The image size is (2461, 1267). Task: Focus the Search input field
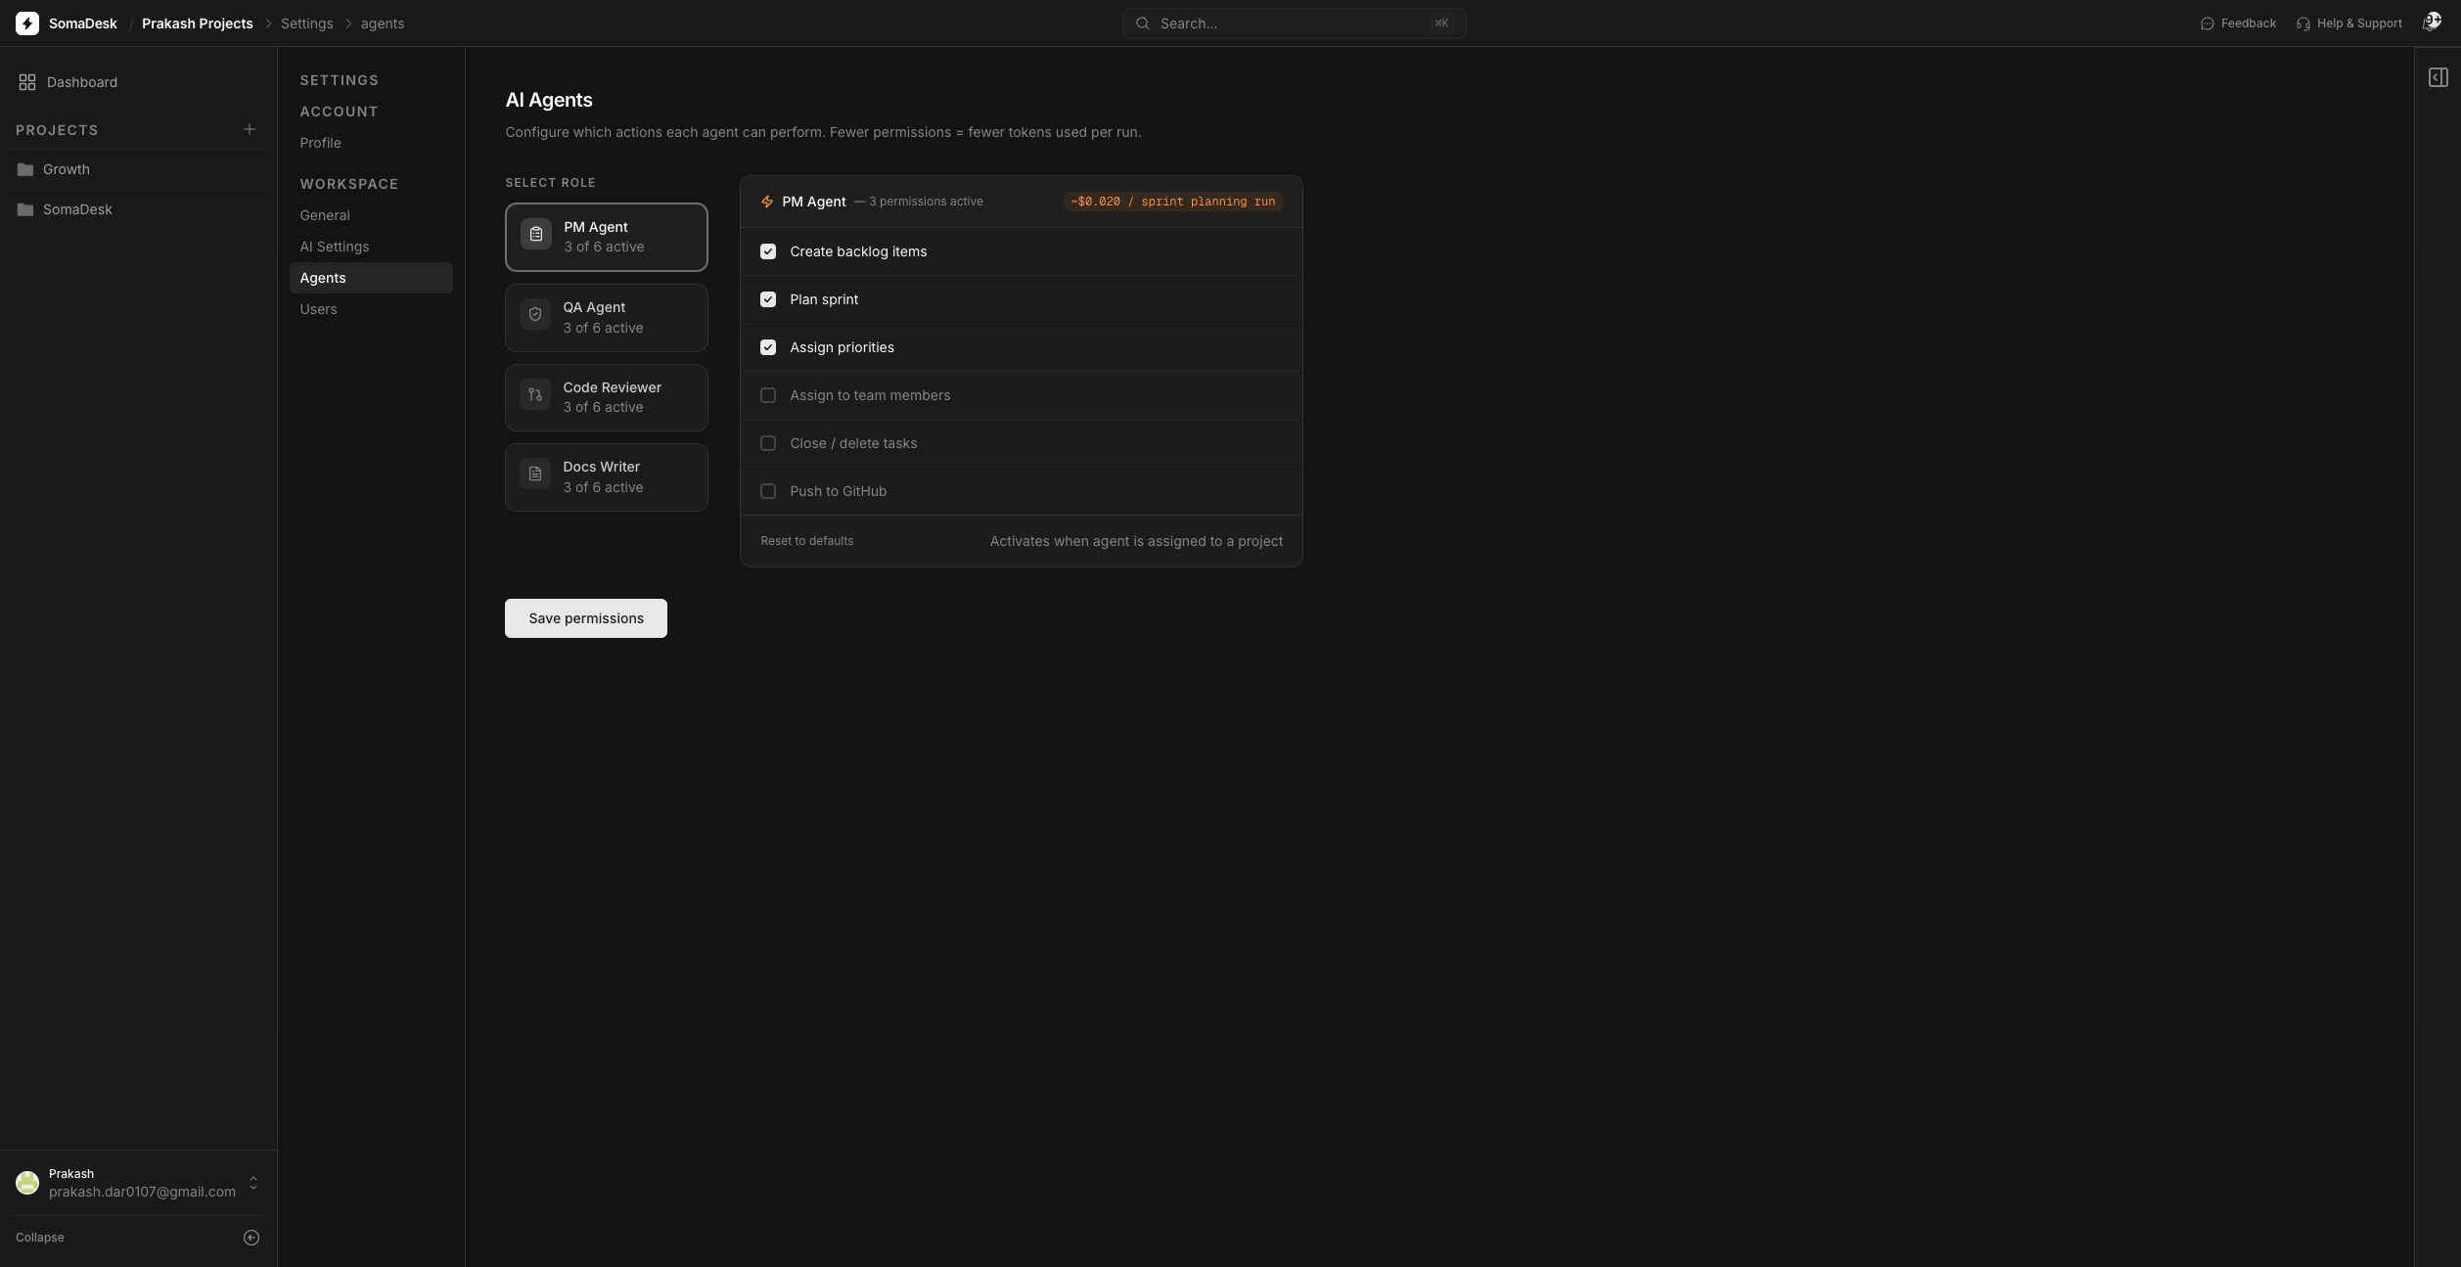(1294, 23)
